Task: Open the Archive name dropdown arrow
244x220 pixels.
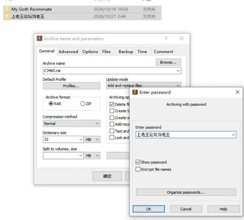Action: coord(178,71)
